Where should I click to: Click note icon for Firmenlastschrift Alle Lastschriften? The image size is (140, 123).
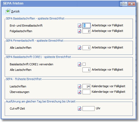pyautogui.click(x=79, y=48)
